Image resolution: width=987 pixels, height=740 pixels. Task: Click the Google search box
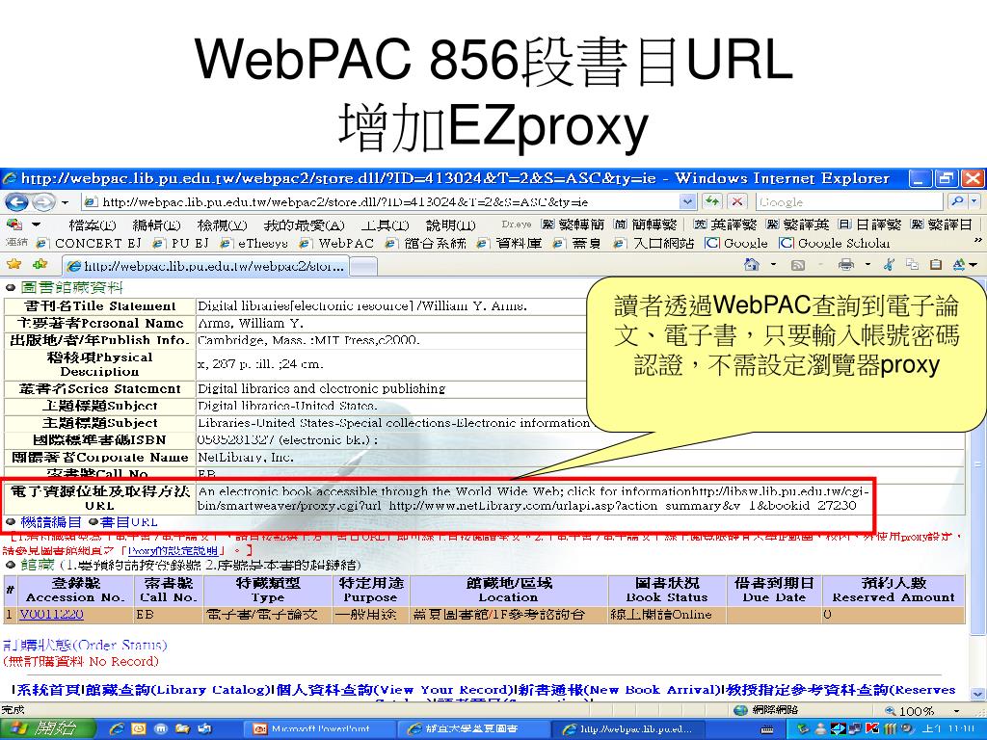tap(850, 202)
